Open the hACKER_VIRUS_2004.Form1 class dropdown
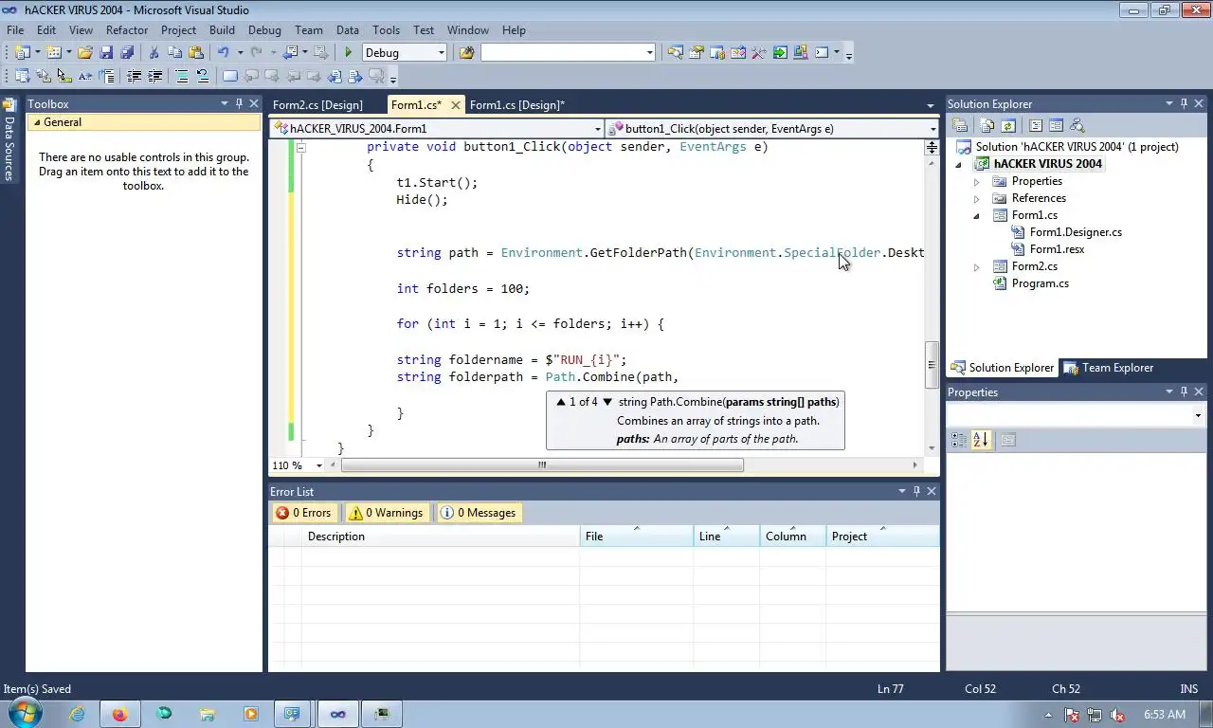 point(597,129)
